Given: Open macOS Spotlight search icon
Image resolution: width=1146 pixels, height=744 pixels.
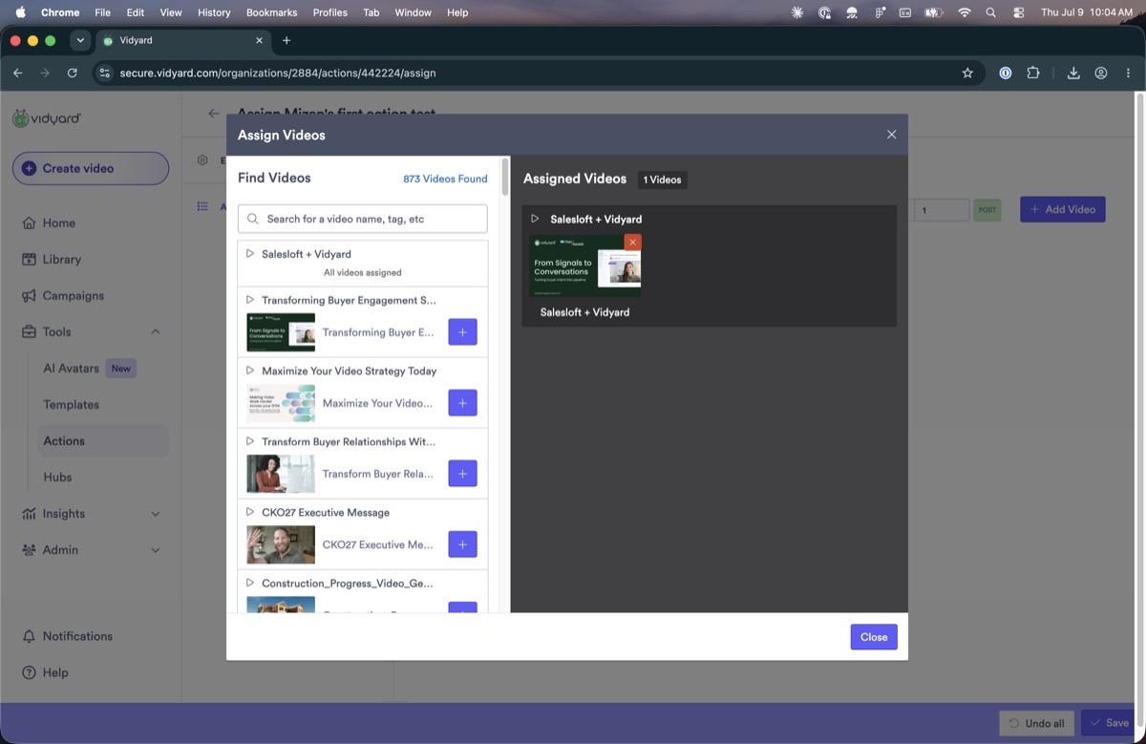Looking at the screenshot, I should 990,12.
